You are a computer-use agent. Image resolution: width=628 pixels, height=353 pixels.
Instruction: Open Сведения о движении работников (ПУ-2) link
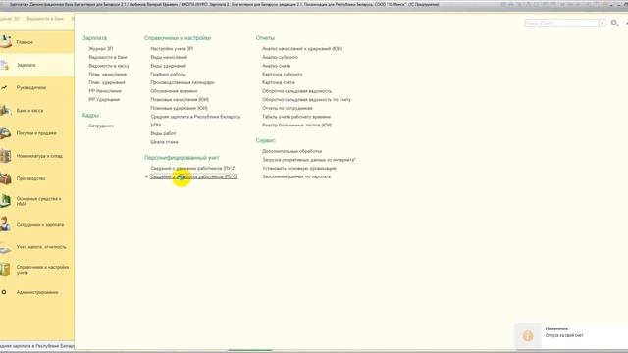(193, 168)
